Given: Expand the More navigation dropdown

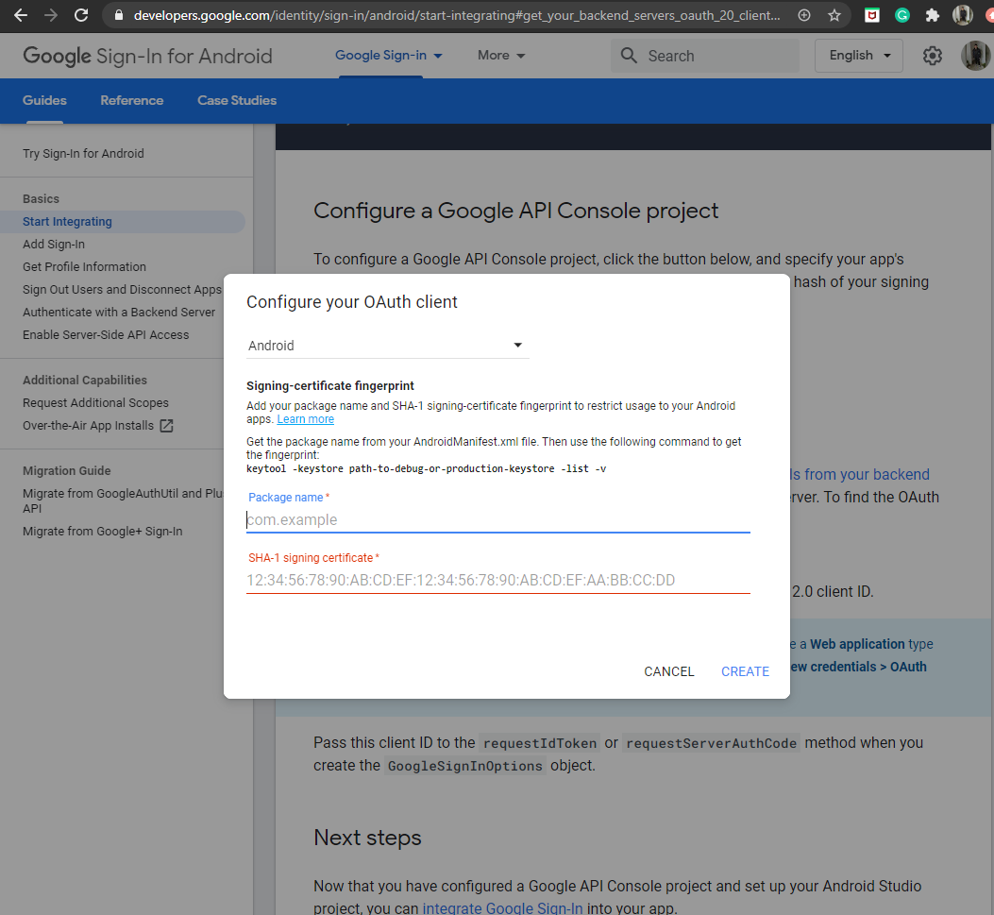Looking at the screenshot, I should click(500, 56).
